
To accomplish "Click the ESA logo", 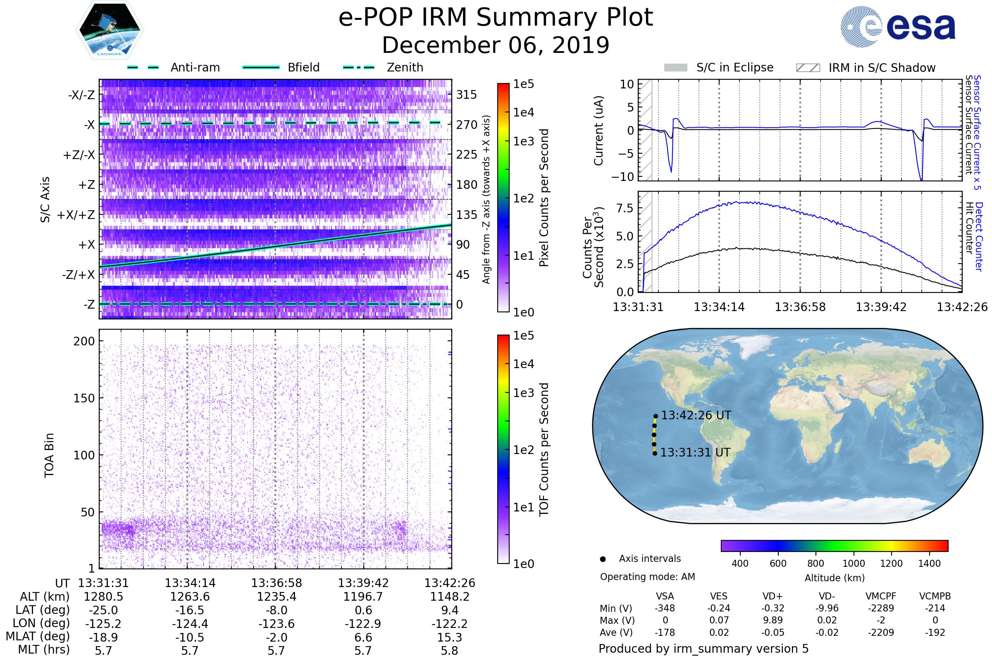I will click(x=897, y=27).
